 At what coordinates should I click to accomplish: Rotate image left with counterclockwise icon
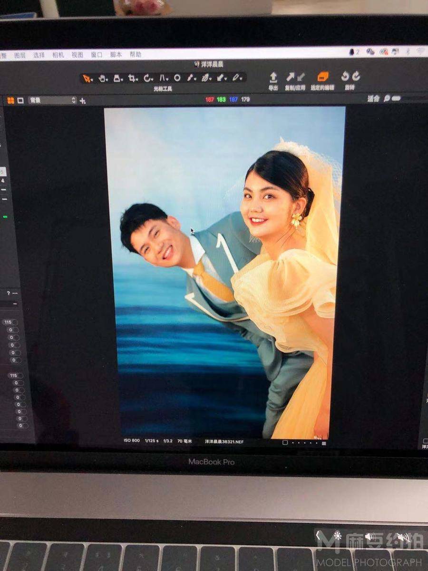click(346, 76)
